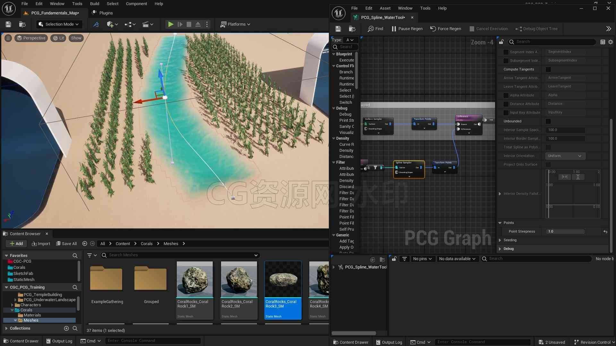
Task: Save current level with the main toolbar disk icon
Action: (8, 24)
